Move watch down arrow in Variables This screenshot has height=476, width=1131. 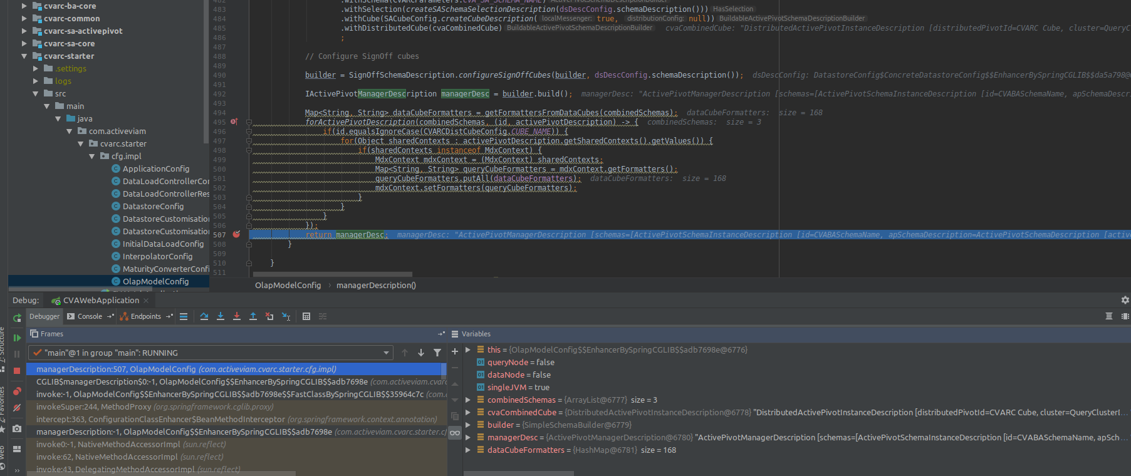pos(455,401)
